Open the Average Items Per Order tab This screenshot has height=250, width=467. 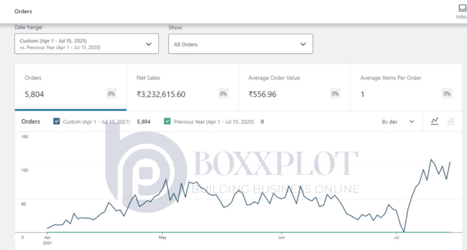(x=407, y=87)
